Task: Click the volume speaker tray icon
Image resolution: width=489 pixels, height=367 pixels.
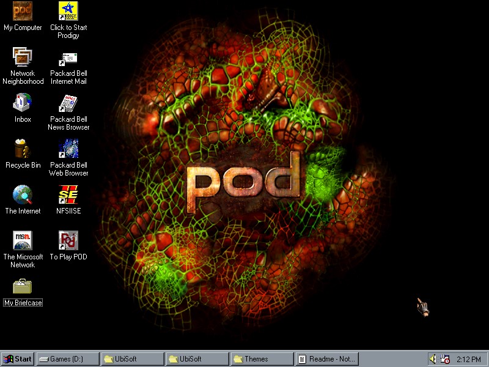Action: [433, 359]
